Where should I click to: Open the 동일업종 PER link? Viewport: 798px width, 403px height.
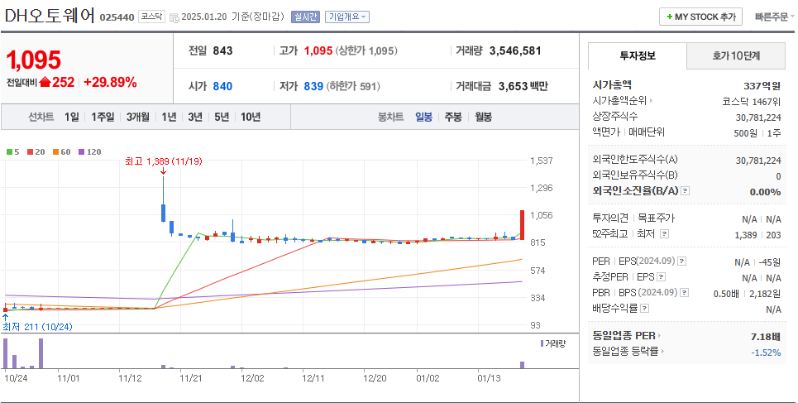[x=627, y=335]
